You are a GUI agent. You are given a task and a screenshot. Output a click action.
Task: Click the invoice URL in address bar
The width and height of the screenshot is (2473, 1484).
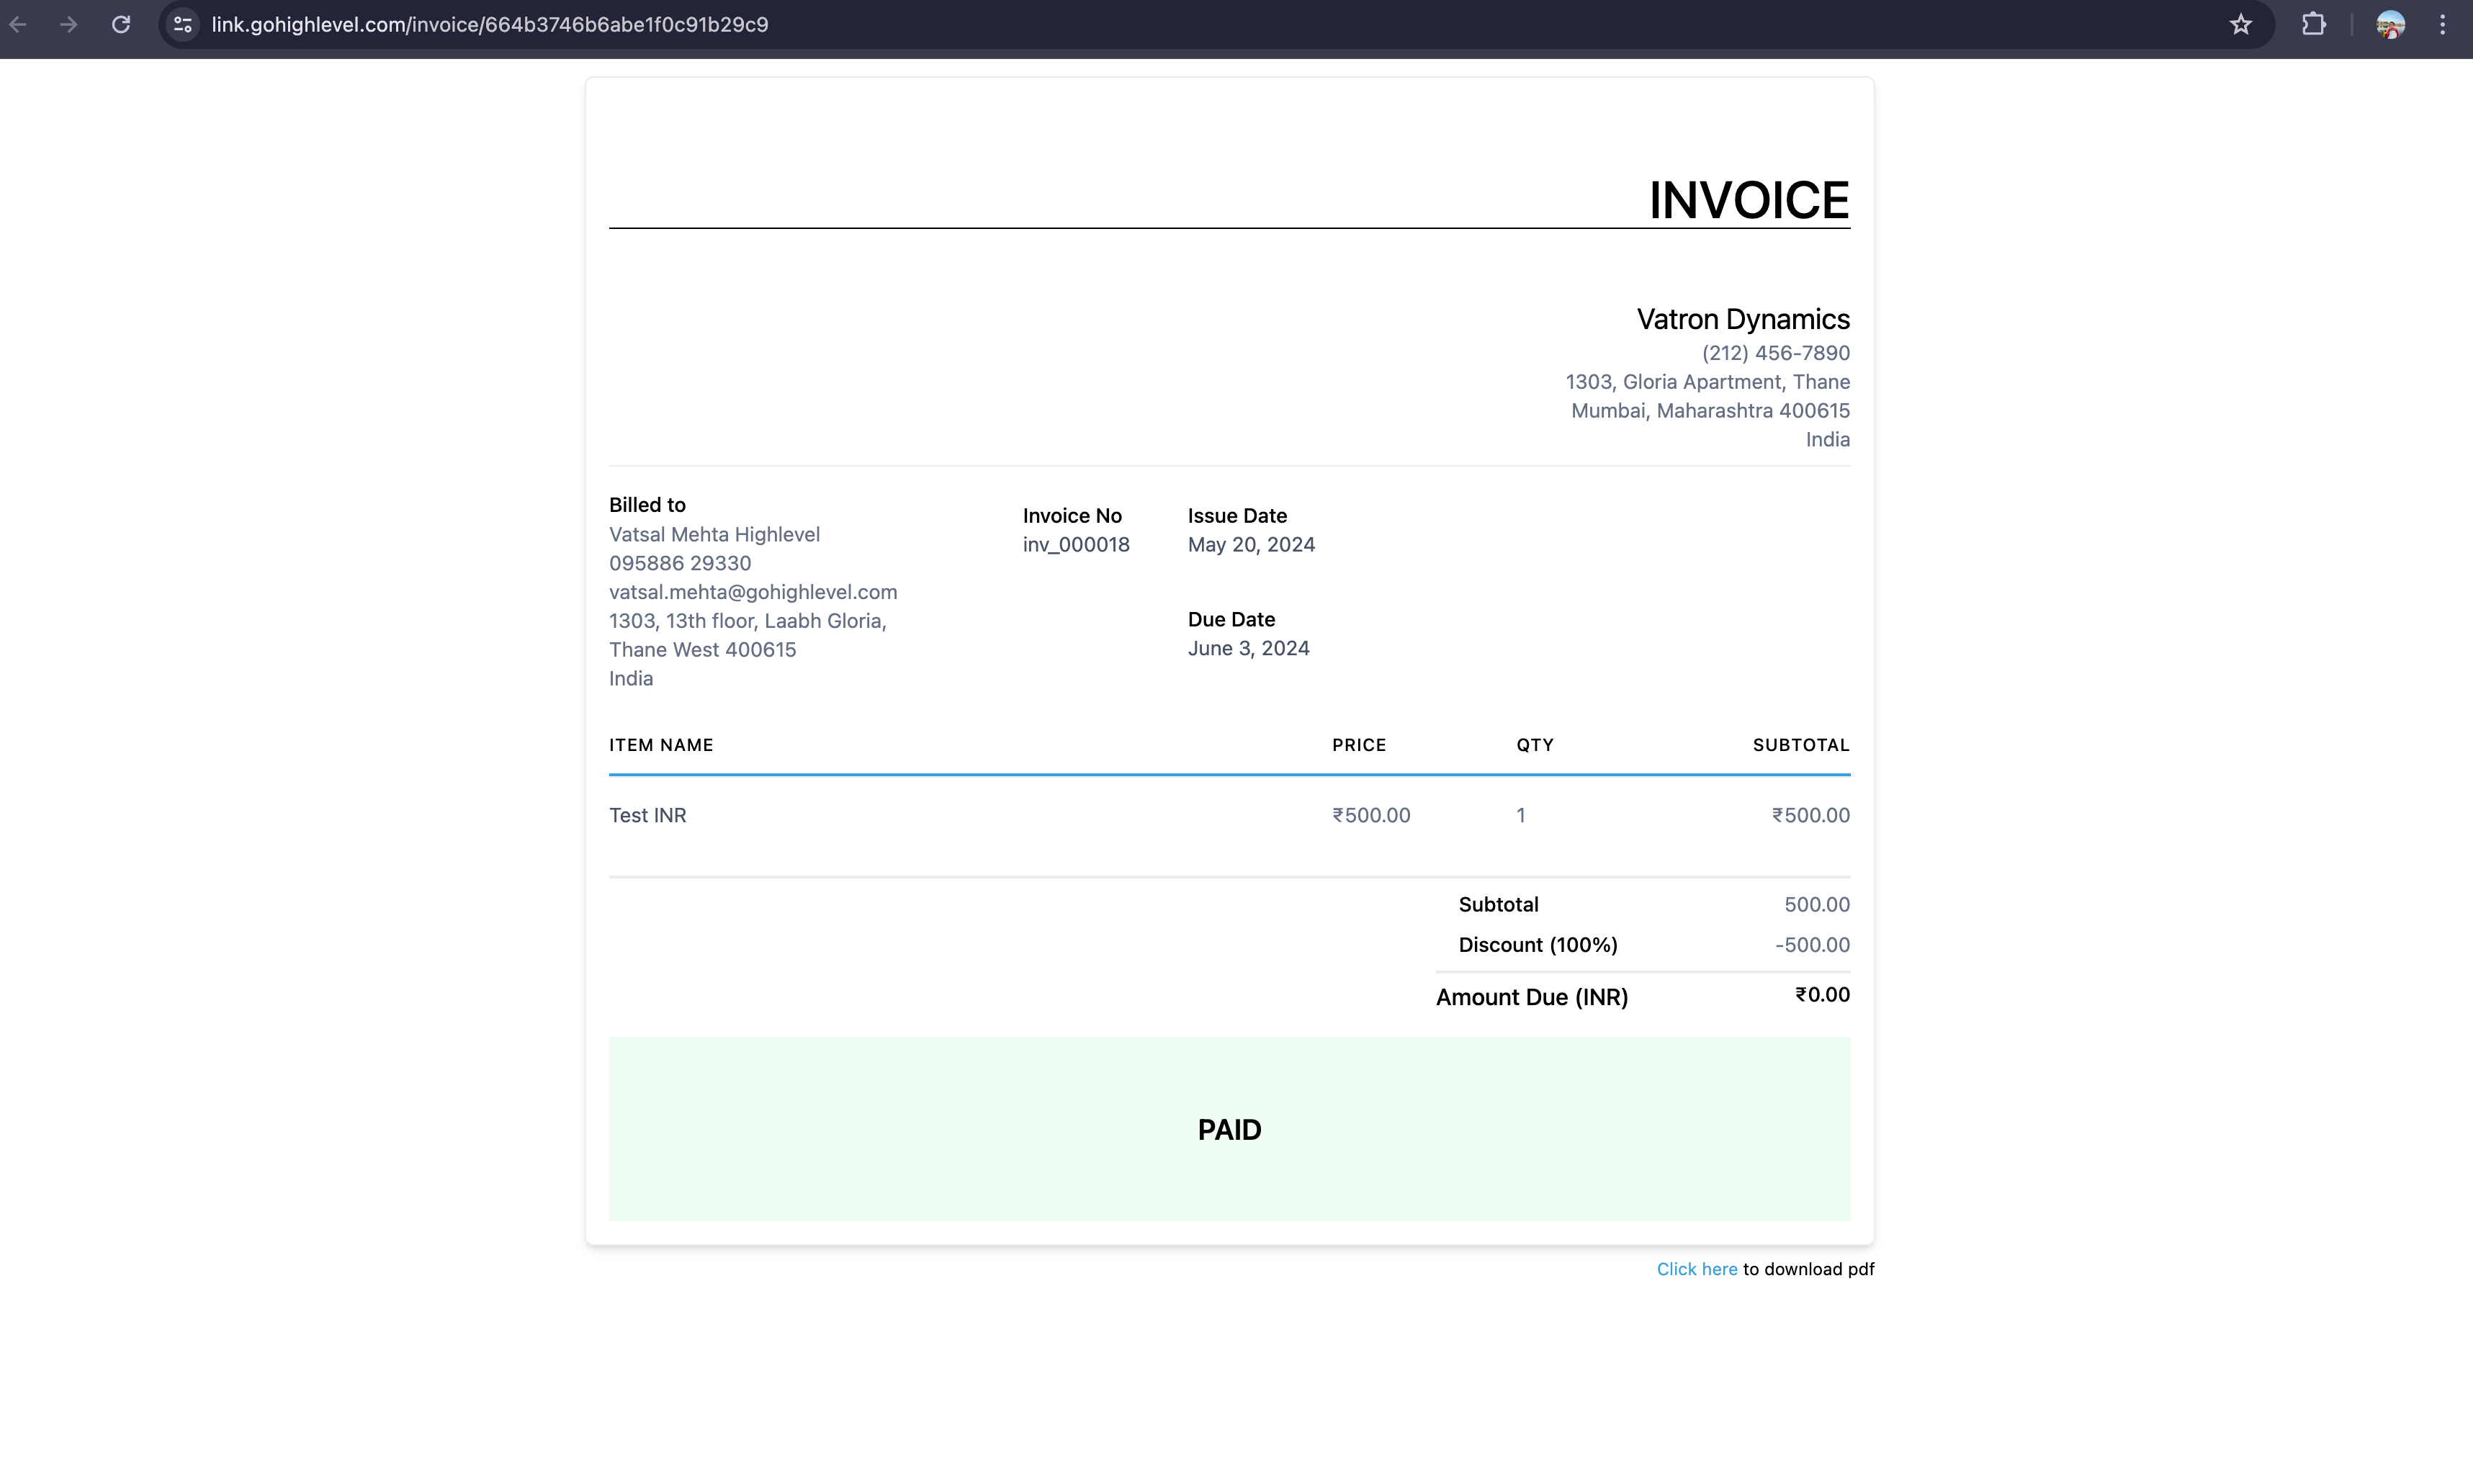point(490,24)
